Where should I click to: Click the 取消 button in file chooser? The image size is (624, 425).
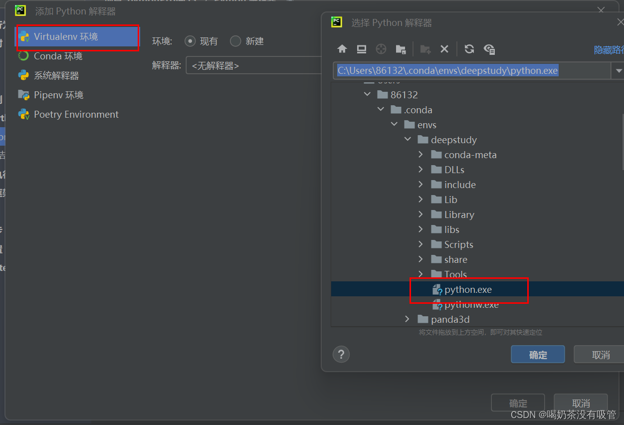(601, 354)
